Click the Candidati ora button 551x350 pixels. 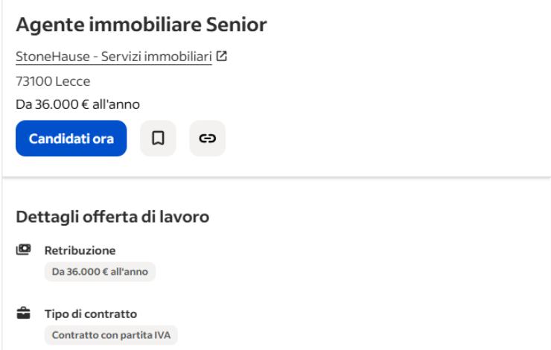point(71,139)
